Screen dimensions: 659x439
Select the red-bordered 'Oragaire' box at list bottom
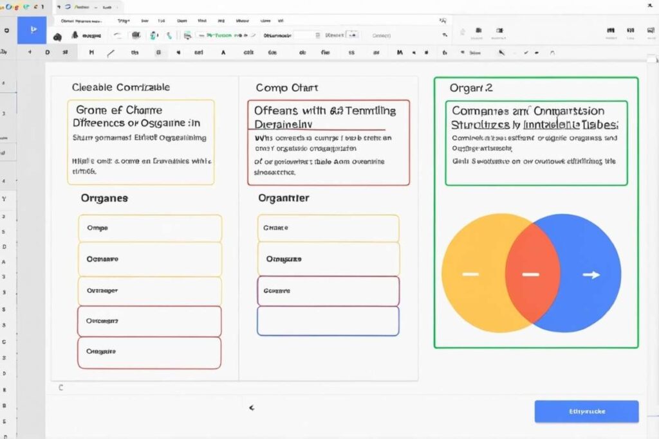[x=149, y=352]
